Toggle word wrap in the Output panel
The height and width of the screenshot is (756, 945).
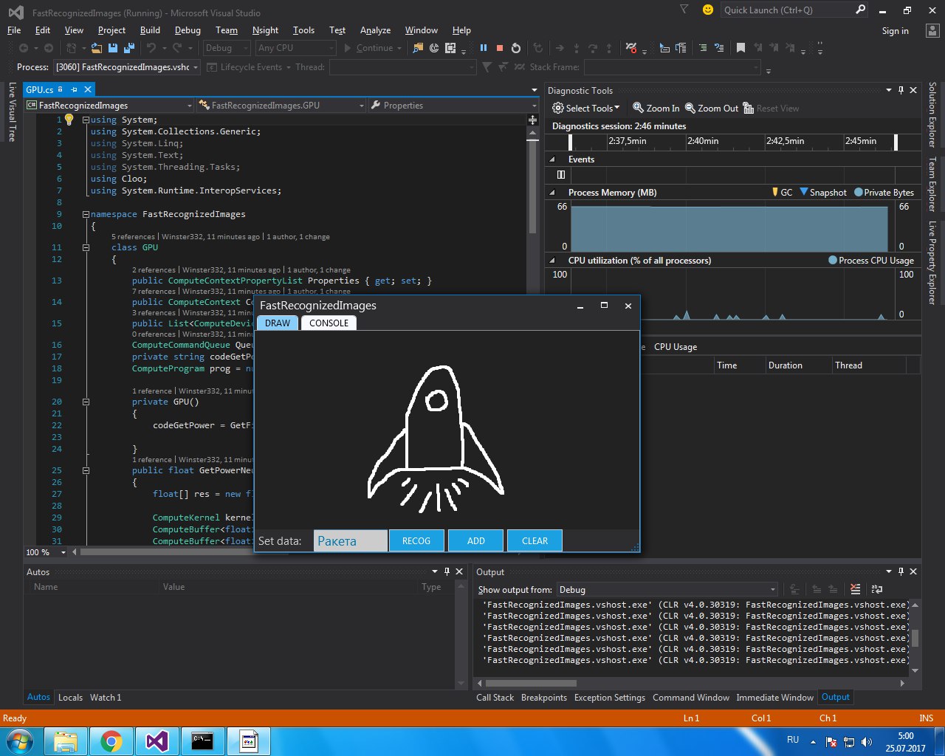876,589
